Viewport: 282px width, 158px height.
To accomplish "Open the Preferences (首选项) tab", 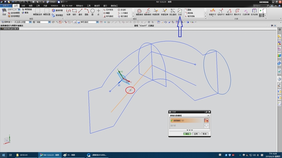I will 97,6.
